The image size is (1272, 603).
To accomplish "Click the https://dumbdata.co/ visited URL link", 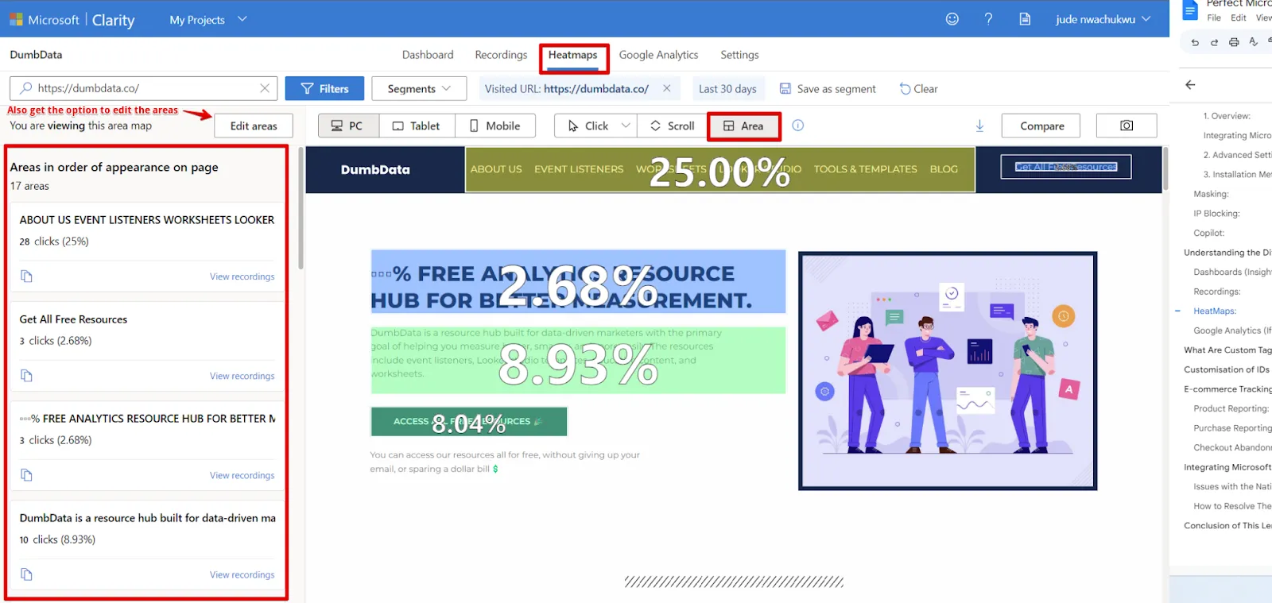I will click(596, 88).
